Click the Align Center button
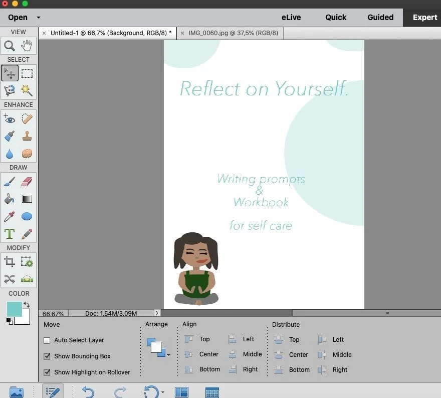Screen dimensions: 441x398 [202, 354]
